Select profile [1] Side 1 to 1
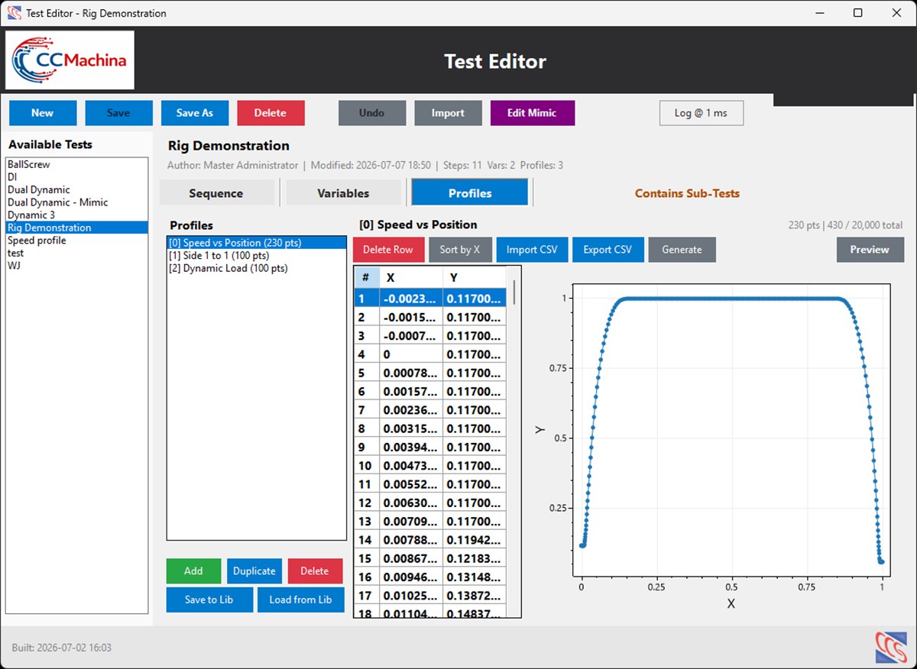The width and height of the screenshot is (917, 669). 257,256
